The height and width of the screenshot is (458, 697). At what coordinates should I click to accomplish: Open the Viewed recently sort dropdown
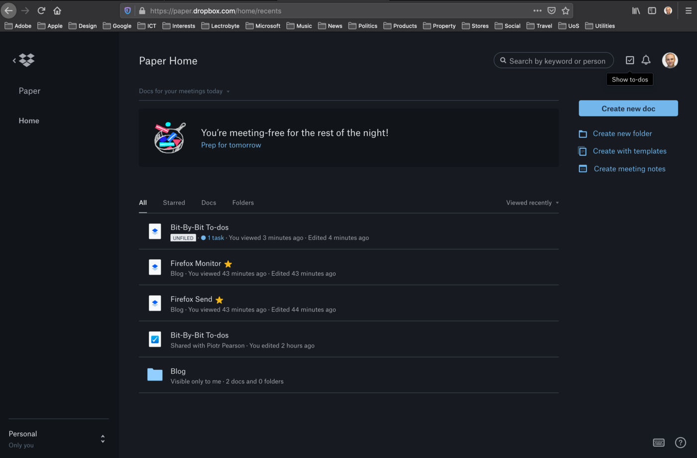[532, 203]
